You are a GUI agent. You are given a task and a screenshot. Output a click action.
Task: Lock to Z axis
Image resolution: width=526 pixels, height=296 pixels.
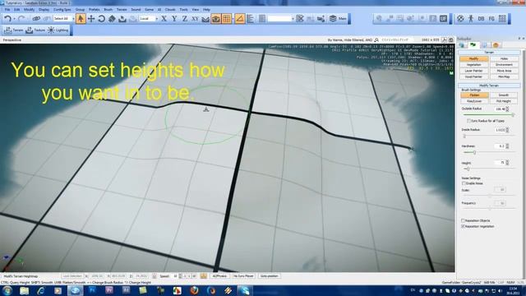tap(184, 19)
